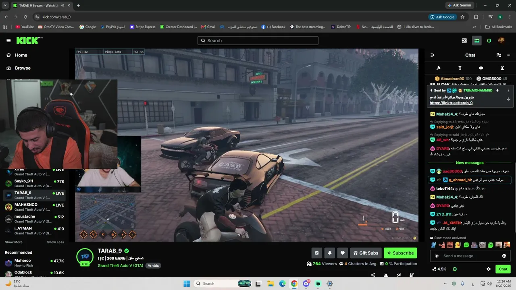The width and height of the screenshot is (516, 290).
Task: Click the Gift Subs button
Action: 366,253
